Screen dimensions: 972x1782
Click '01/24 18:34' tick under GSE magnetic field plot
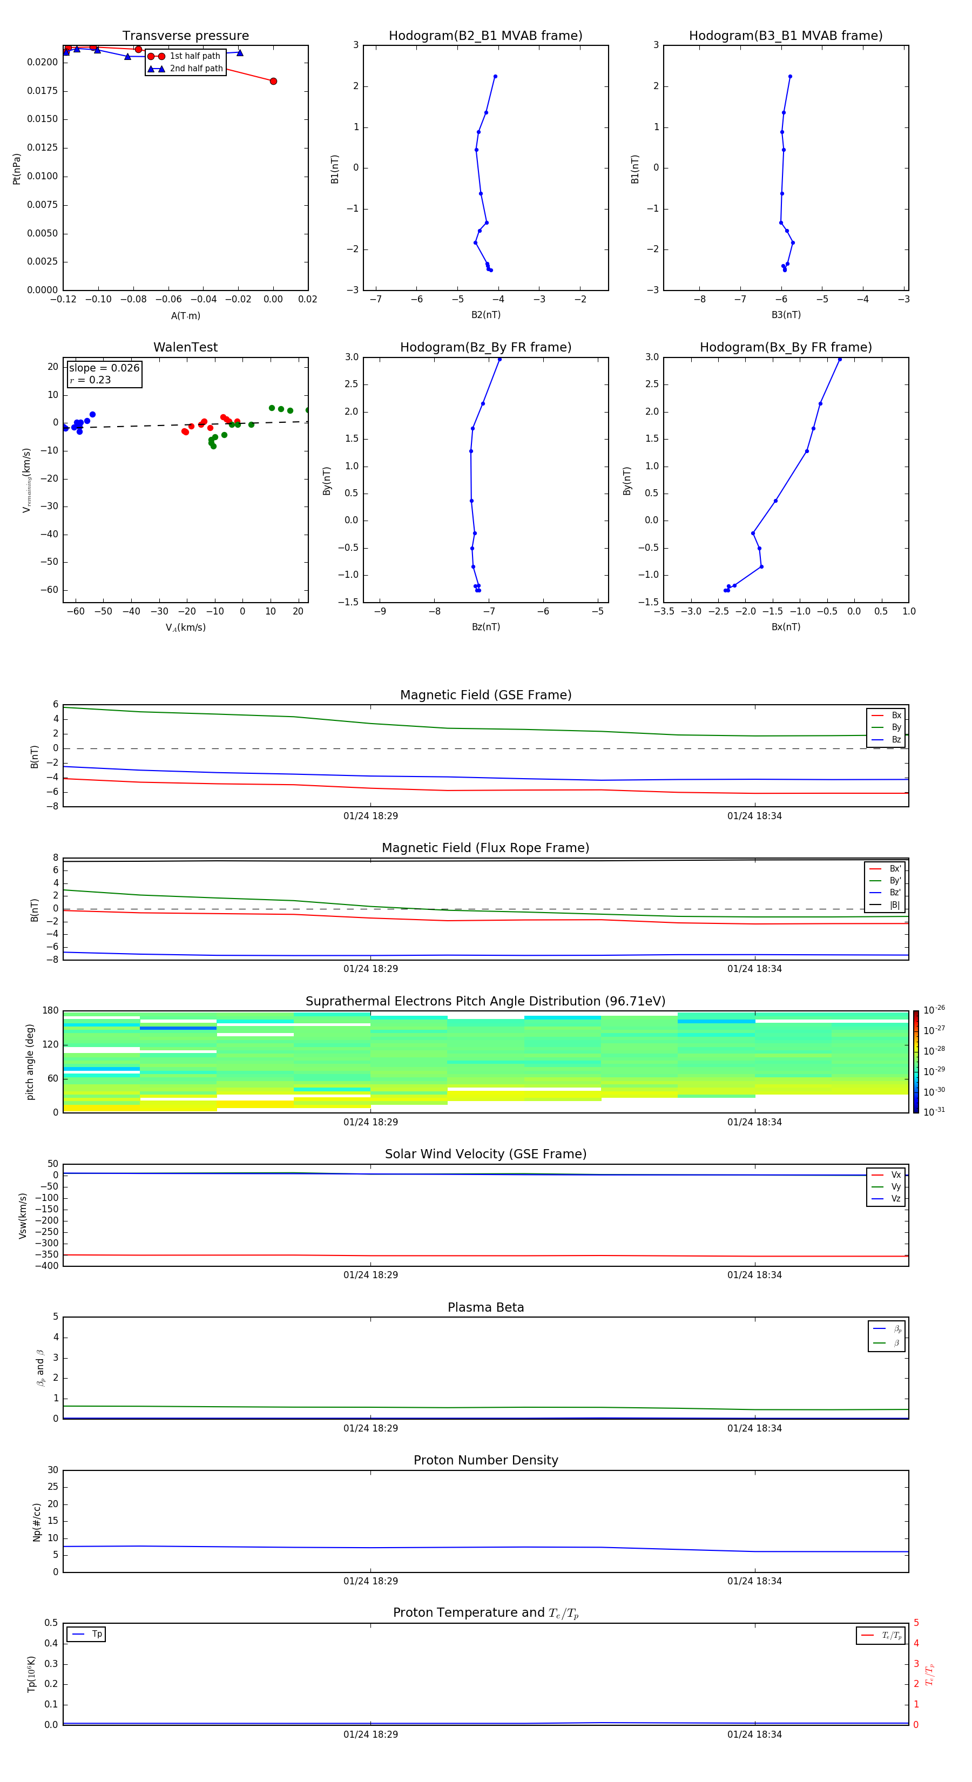(x=755, y=816)
